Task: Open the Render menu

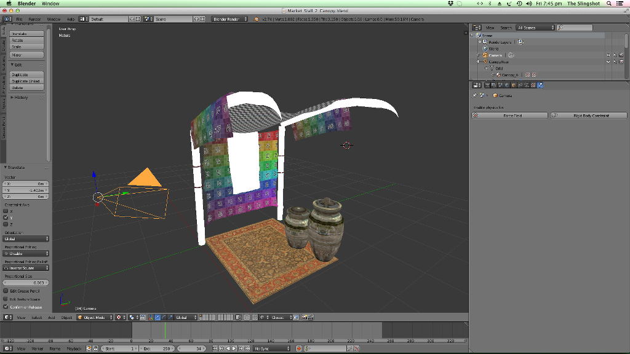Action: tap(34, 19)
